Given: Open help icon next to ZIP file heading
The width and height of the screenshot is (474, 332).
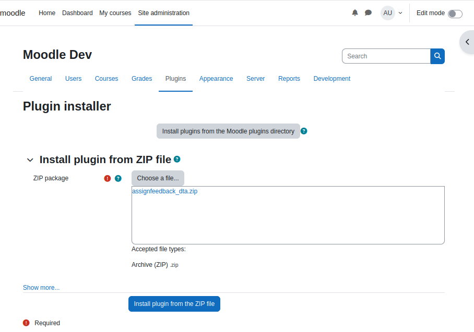Looking at the screenshot, I should 177,159.
